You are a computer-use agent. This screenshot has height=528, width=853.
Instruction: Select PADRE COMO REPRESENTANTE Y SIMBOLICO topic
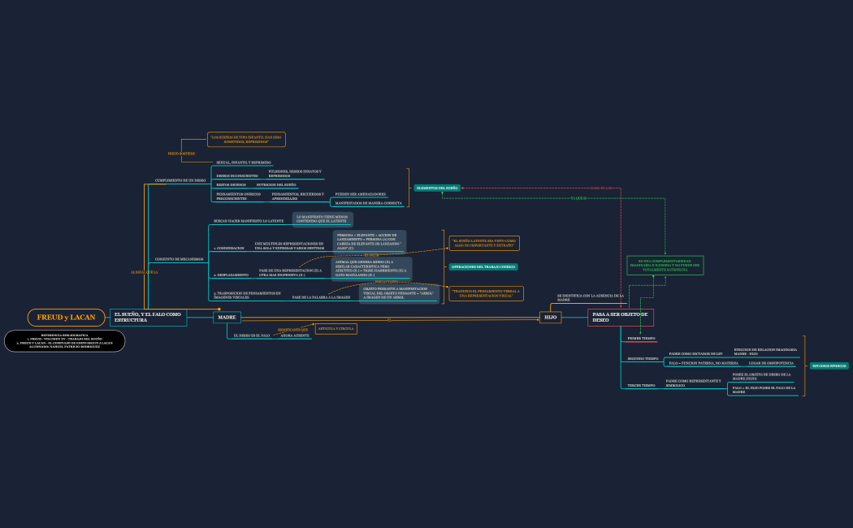click(693, 383)
